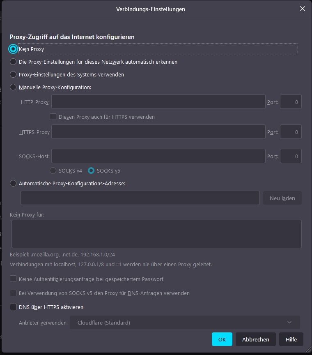
Task: Open the Anbieter verwenden Cloudflare dropdown
Action: click(x=185, y=323)
